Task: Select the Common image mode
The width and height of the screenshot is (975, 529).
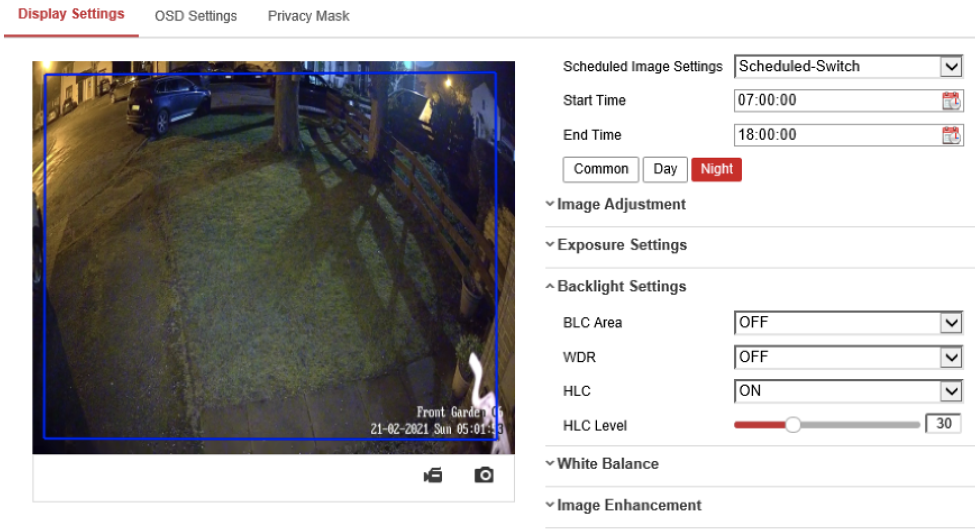Action: (x=601, y=169)
